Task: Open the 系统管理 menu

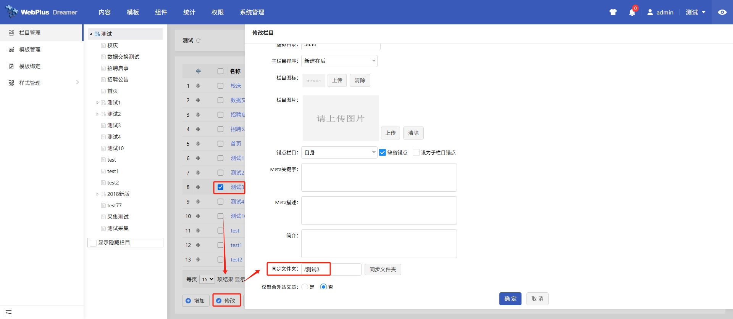Action: 252,12
